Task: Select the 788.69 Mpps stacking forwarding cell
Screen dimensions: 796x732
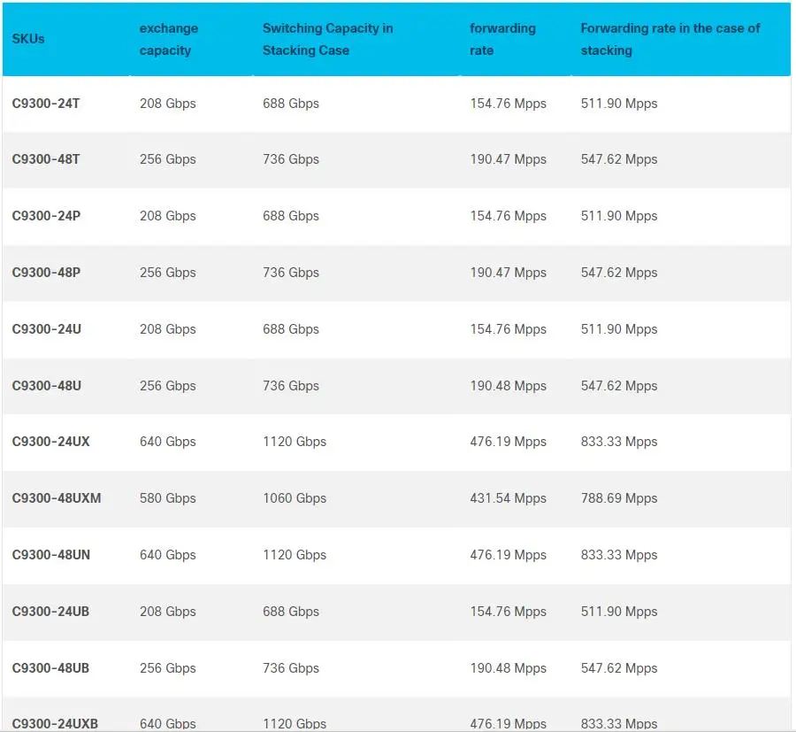Action: (618, 498)
